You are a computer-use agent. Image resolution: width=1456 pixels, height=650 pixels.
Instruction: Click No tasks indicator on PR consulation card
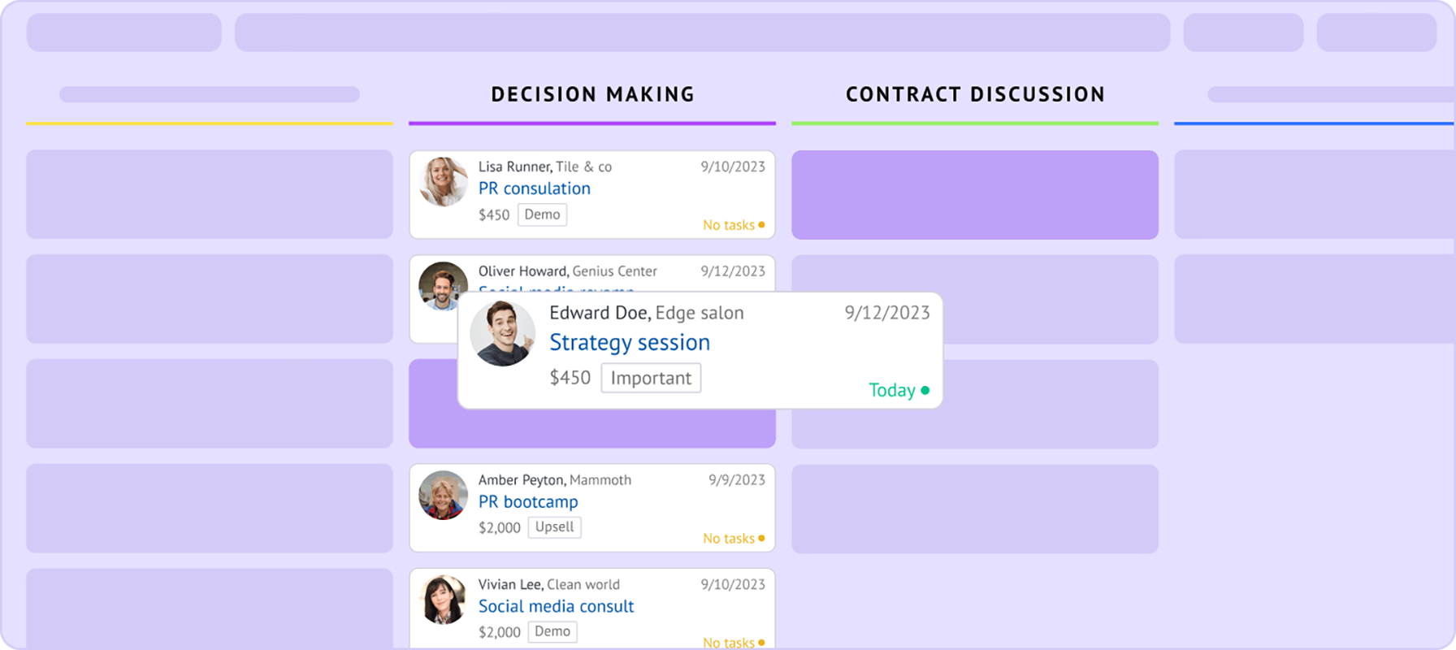coord(733,225)
